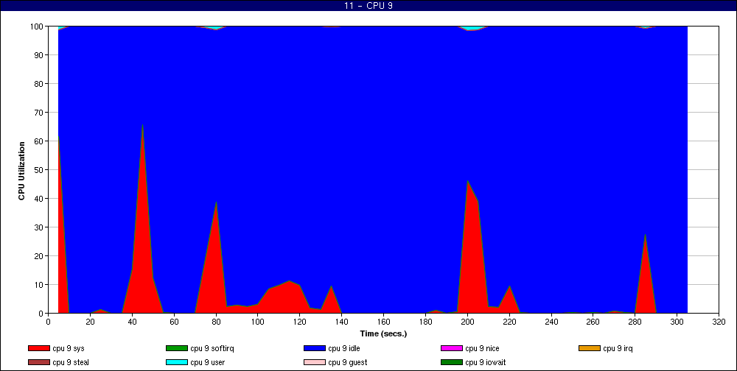The image size is (737, 371).
Task: Click the brown cpu 9 steal legend swatch
Action: pos(38,363)
